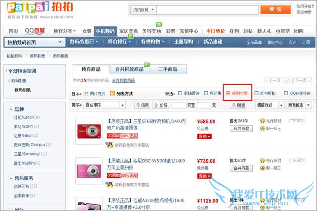Uncheck the 货到付款 filter checkbox
The width and height of the screenshot is (317, 211).
(228, 93)
